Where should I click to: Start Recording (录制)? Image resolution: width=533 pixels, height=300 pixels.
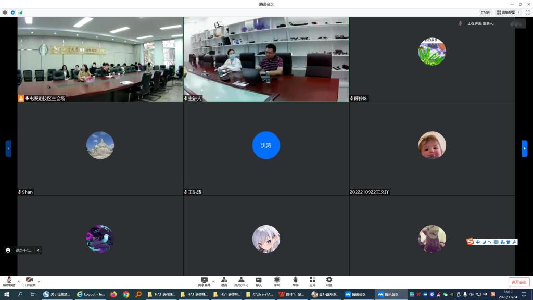click(277, 281)
